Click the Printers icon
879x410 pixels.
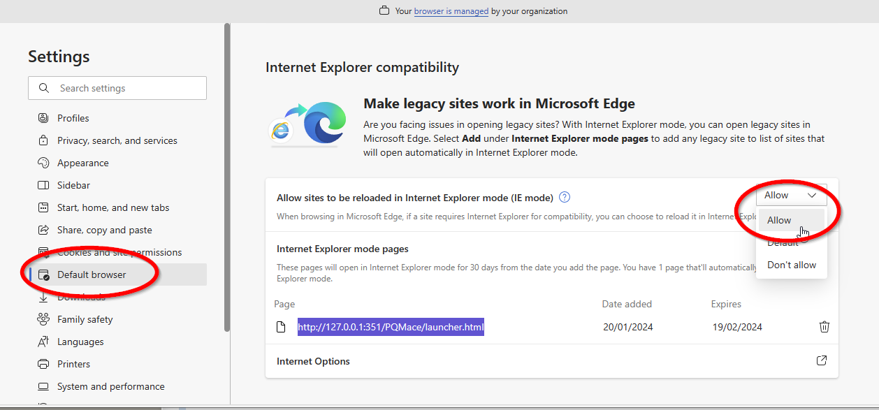point(43,364)
